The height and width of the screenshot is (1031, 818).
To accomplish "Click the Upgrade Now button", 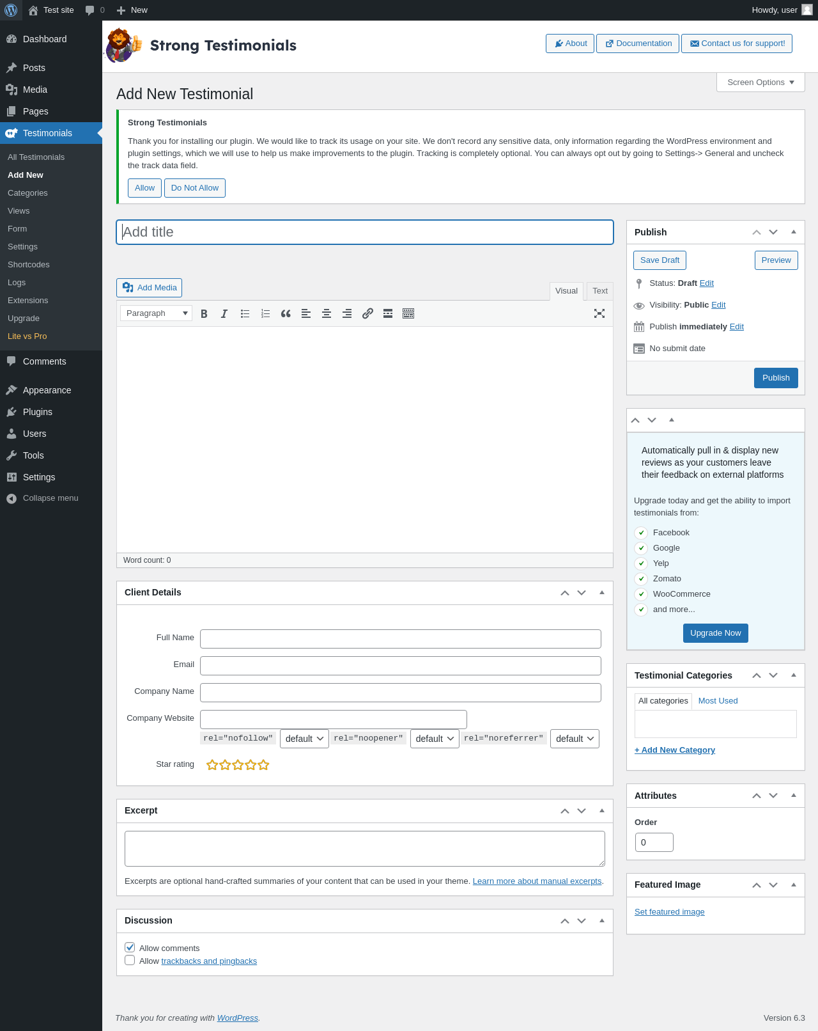I will pos(716,633).
